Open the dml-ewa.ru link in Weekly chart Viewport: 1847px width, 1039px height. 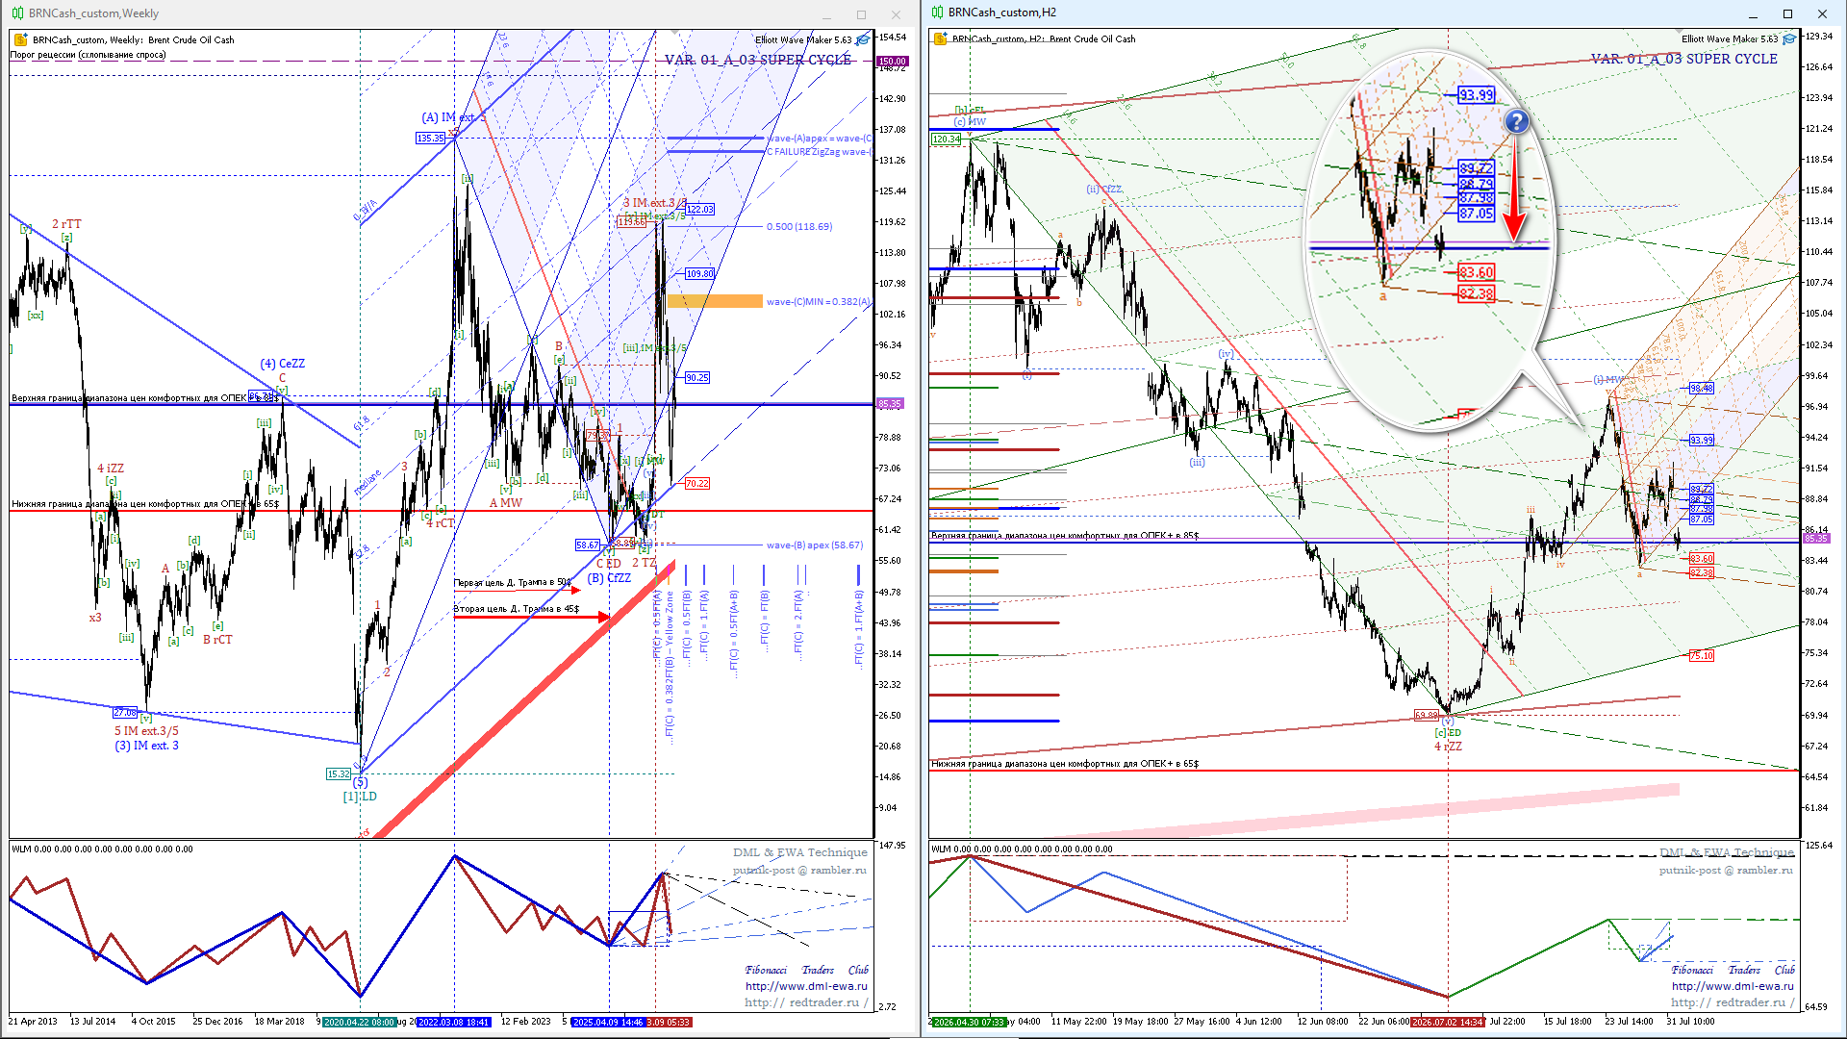(x=806, y=986)
